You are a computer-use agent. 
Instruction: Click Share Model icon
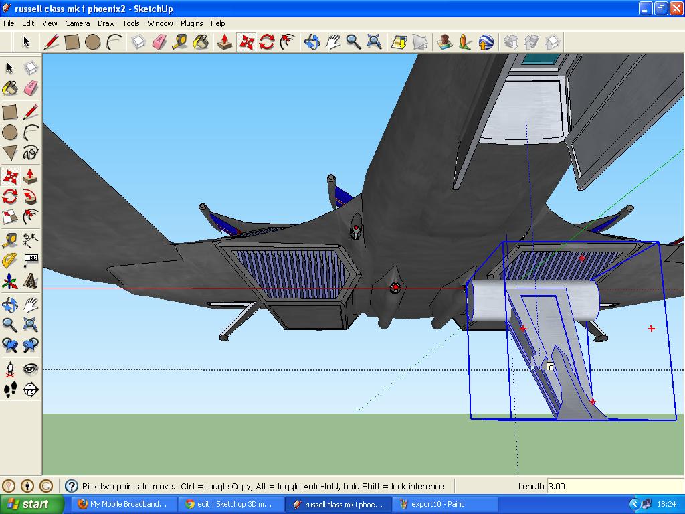tap(532, 42)
